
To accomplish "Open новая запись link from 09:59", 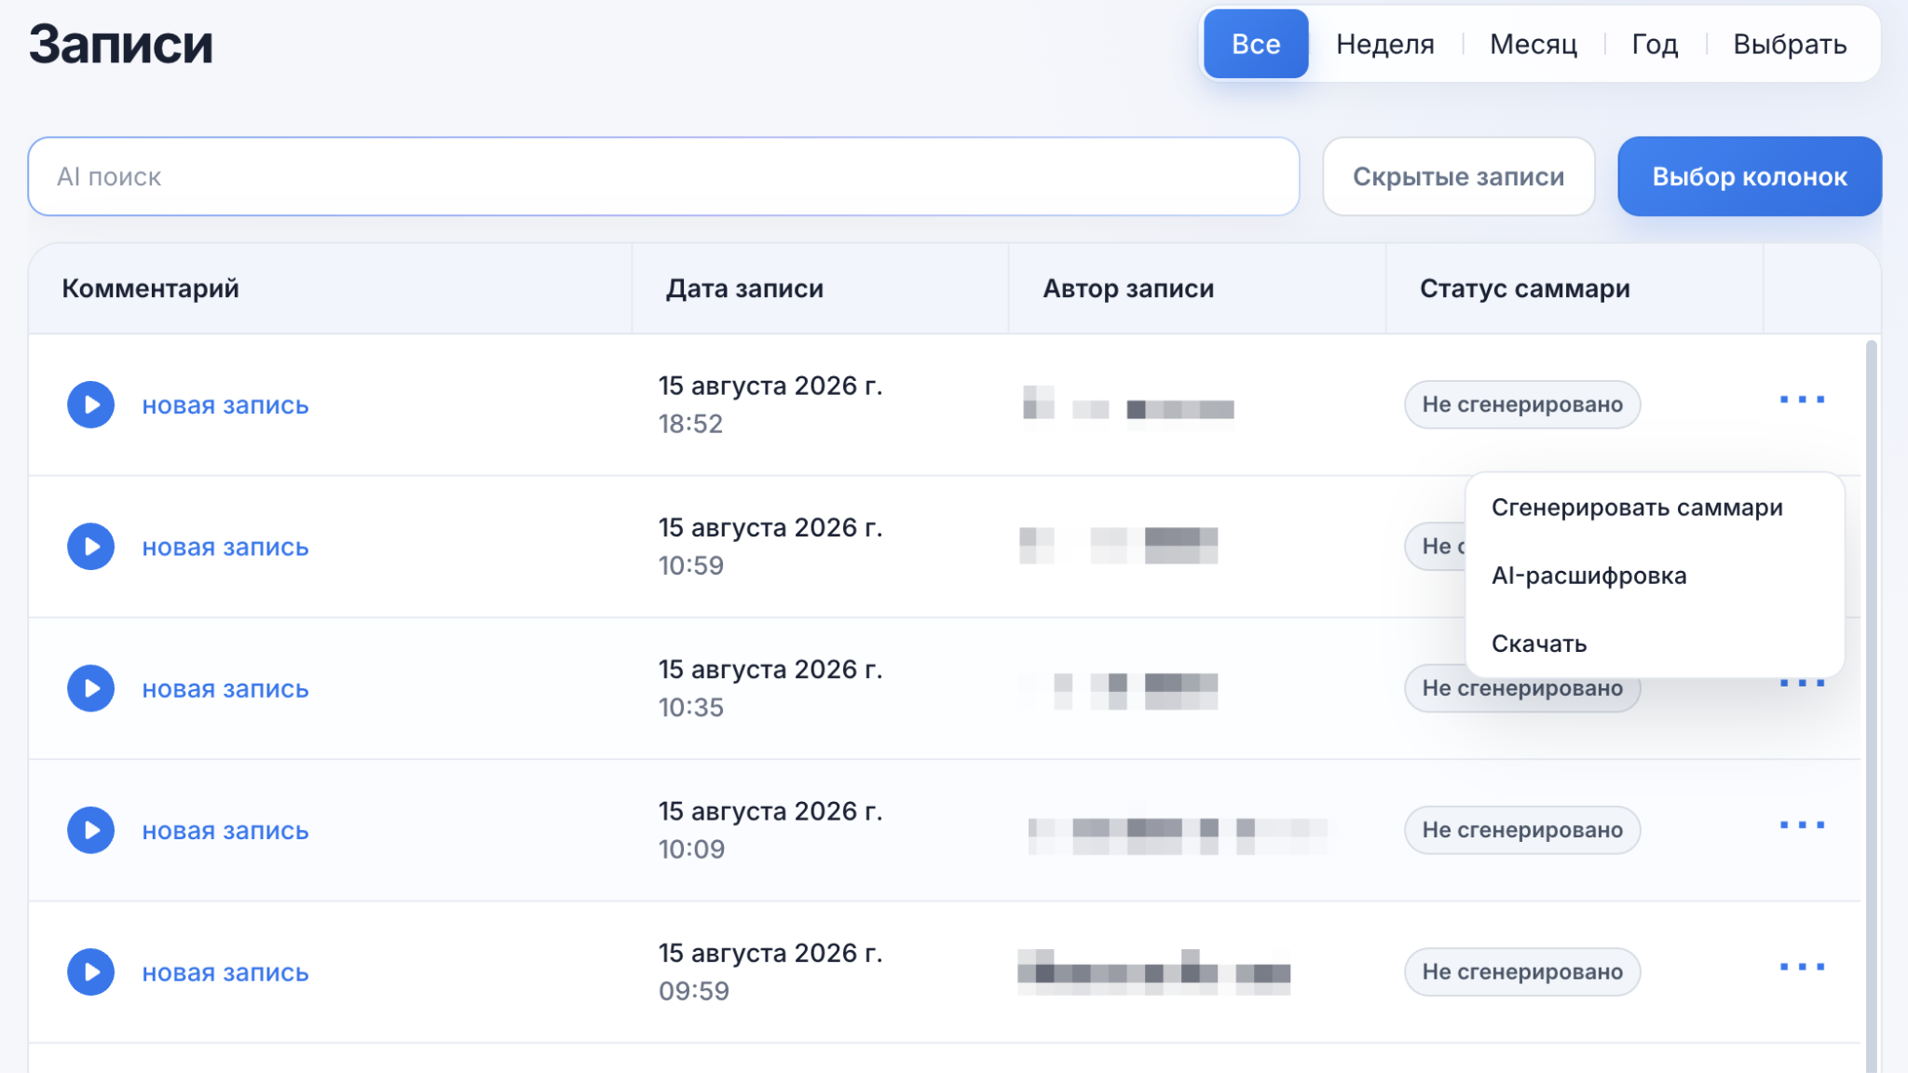I will [225, 972].
